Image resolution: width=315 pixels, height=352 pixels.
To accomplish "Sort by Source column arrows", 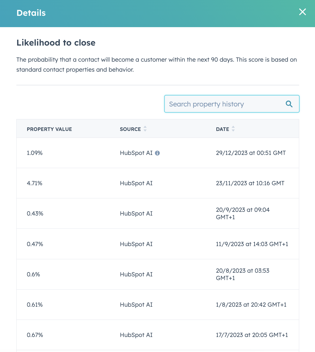I will coord(145,129).
